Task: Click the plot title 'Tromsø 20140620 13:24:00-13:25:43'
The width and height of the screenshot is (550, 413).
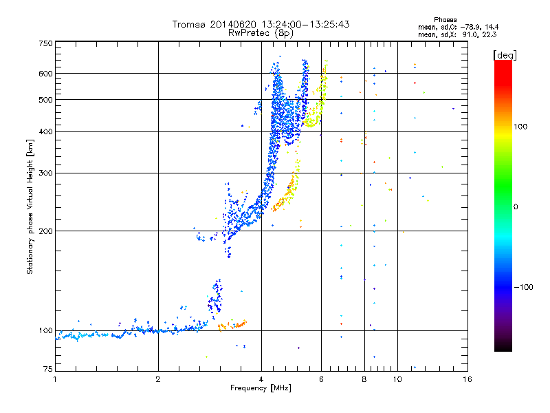Action: [261, 24]
